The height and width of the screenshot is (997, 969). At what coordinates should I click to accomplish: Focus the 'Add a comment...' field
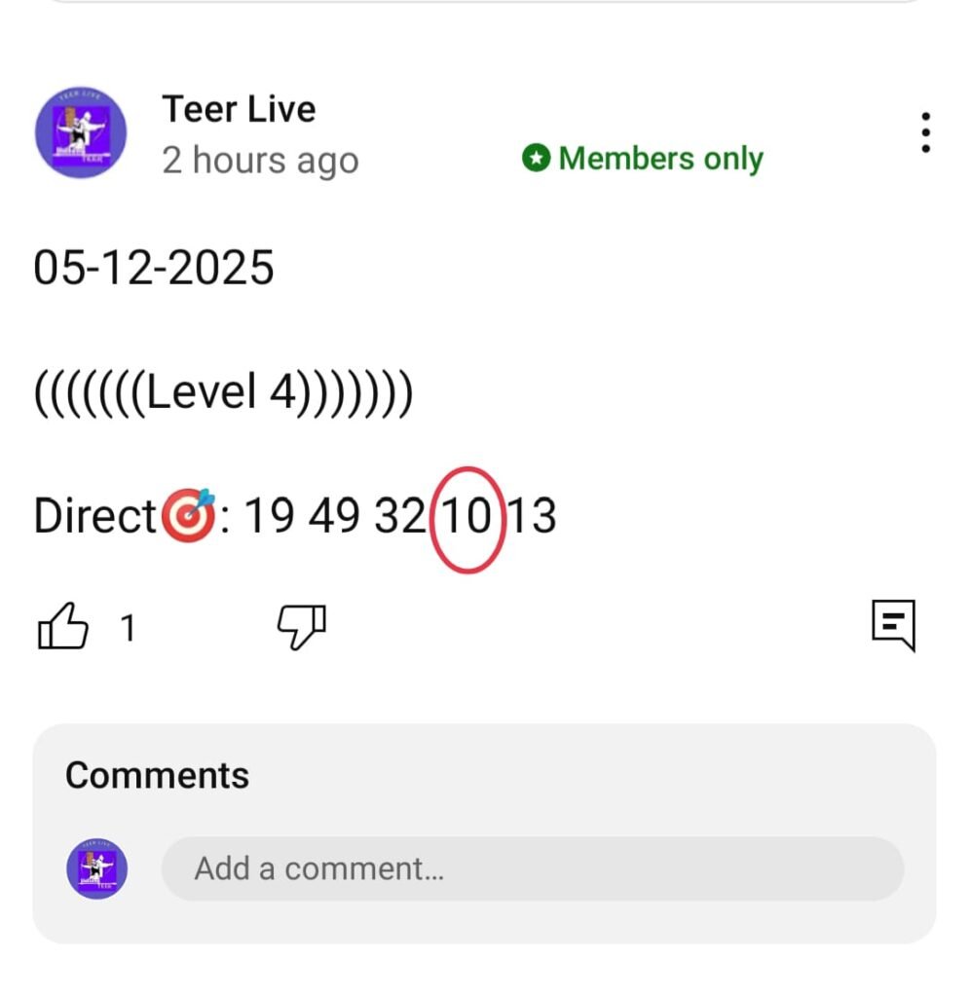point(532,868)
